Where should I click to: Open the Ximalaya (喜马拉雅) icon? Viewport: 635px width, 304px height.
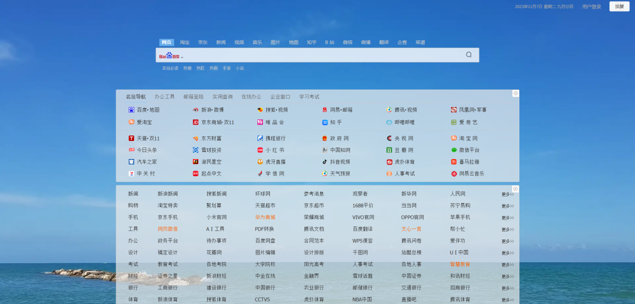coord(454,161)
